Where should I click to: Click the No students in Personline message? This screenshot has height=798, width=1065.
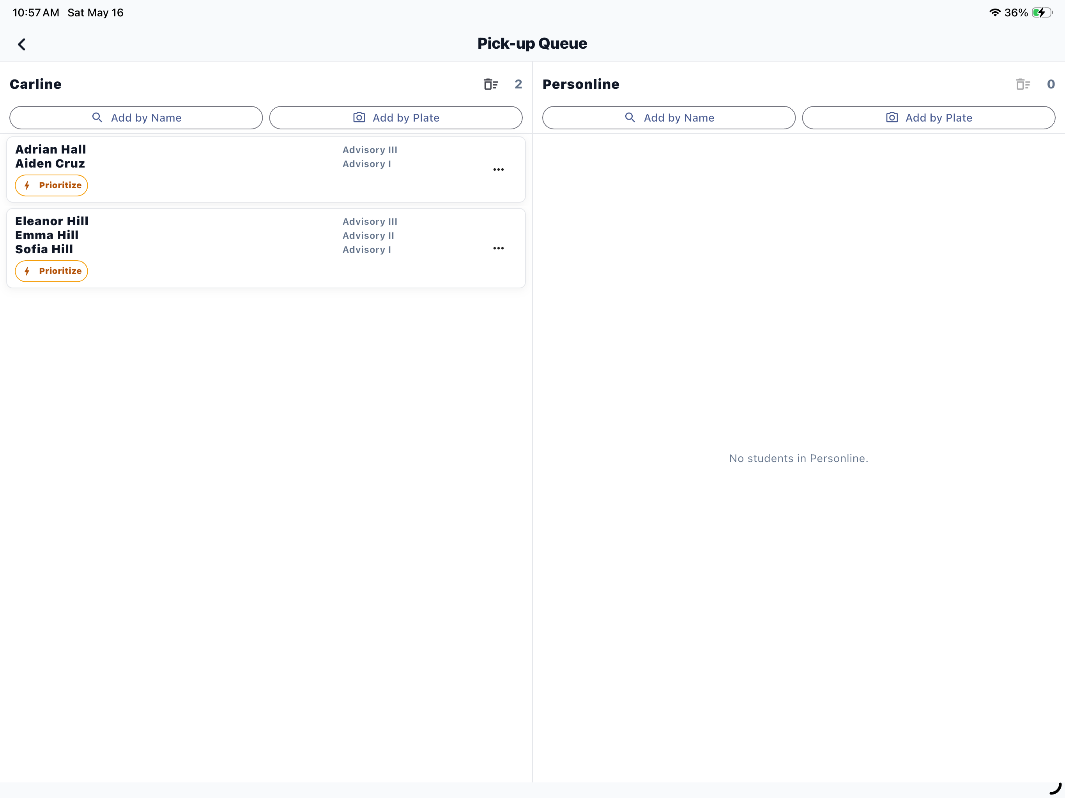point(799,458)
